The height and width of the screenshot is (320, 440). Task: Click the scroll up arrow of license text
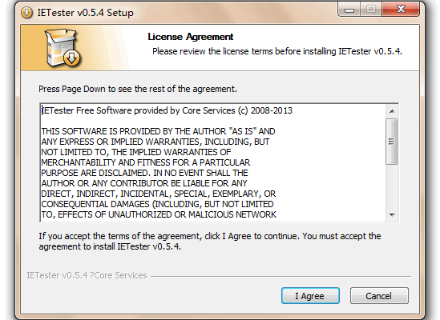click(x=392, y=111)
